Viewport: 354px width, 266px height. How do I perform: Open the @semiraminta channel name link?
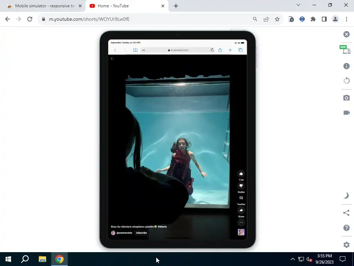click(x=124, y=233)
